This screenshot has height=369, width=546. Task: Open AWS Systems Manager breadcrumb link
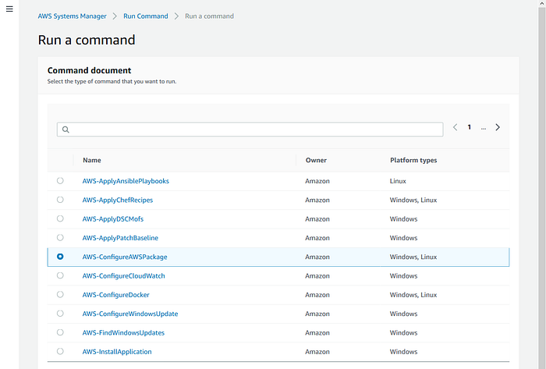[71, 16]
